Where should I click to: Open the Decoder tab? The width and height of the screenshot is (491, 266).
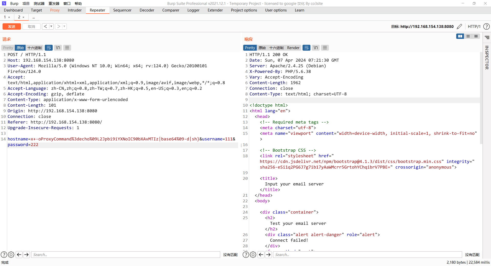point(147,10)
